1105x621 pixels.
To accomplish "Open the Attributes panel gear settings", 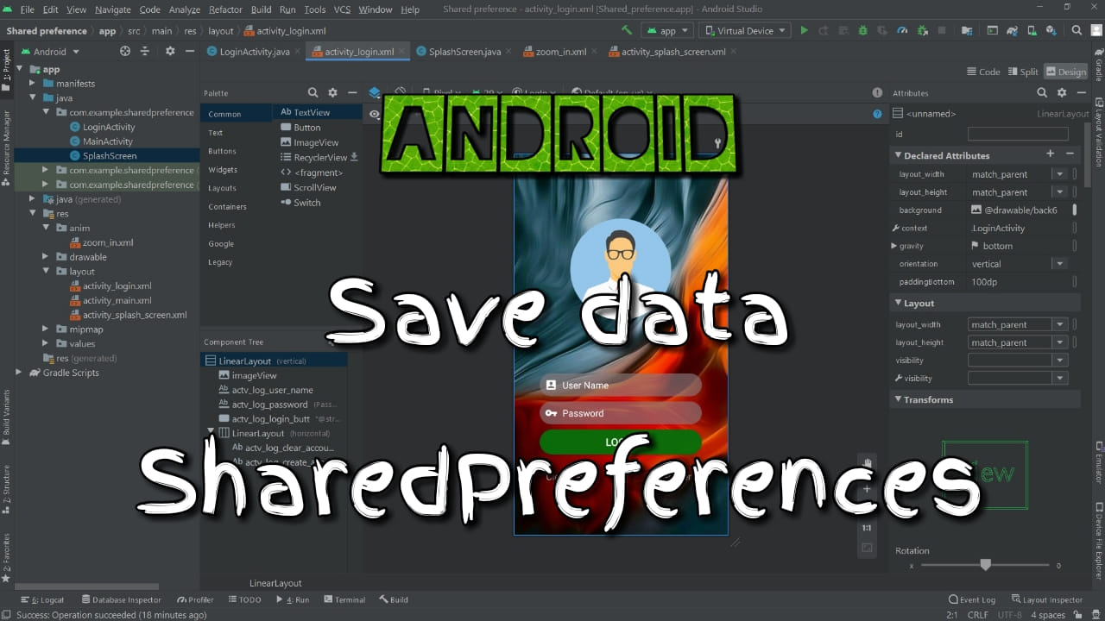I will [1062, 92].
